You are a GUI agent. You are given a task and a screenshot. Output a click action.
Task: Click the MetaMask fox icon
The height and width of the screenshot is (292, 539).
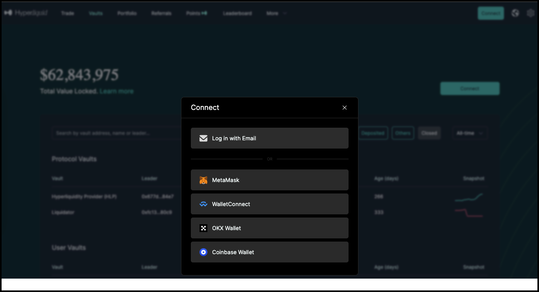203,180
